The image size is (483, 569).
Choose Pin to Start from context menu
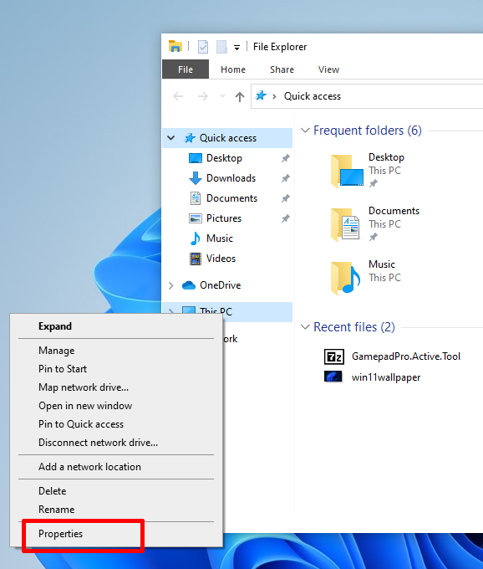point(116,369)
